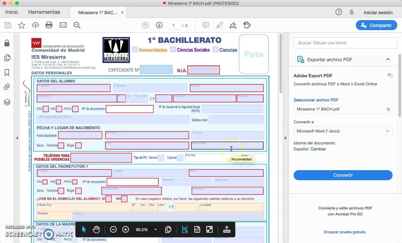Open the zoom level dropdown arrow

pyautogui.click(x=155, y=229)
